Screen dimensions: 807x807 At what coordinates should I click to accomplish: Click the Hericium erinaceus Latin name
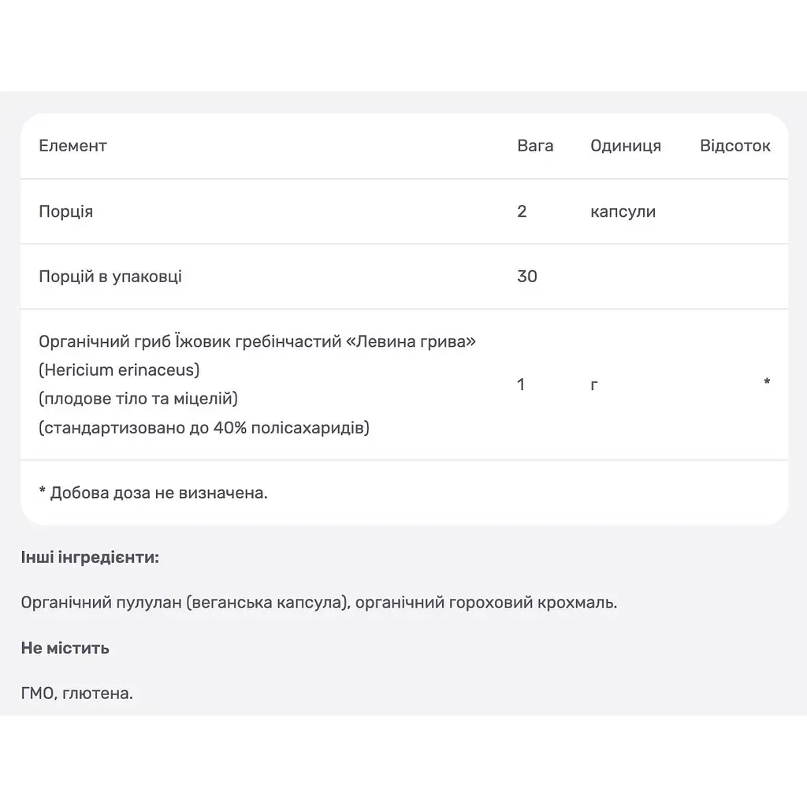click(120, 370)
